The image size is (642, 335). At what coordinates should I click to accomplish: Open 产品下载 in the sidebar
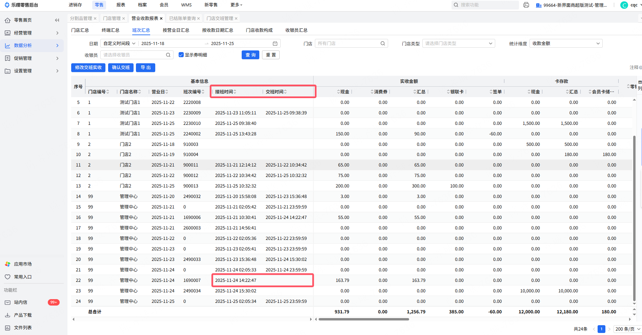click(x=23, y=315)
